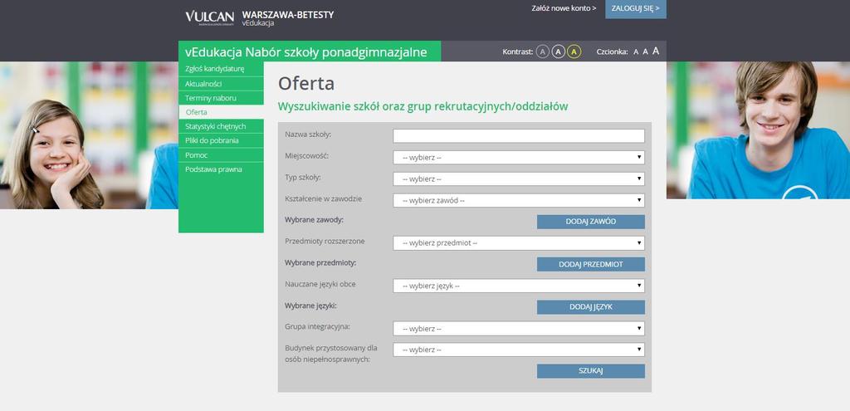Open the Przedmioty rozszerzone dropdown
The height and width of the screenshot is (411, 850).
pos(519,243)
